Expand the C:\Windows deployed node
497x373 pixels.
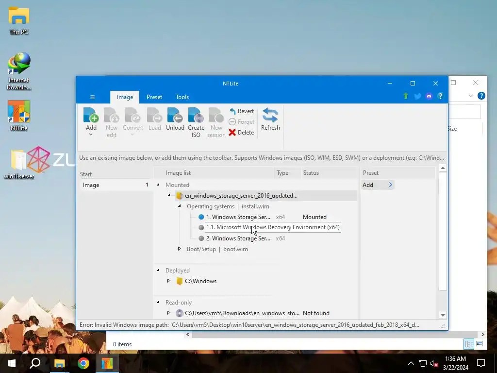(x=168, y=281)
